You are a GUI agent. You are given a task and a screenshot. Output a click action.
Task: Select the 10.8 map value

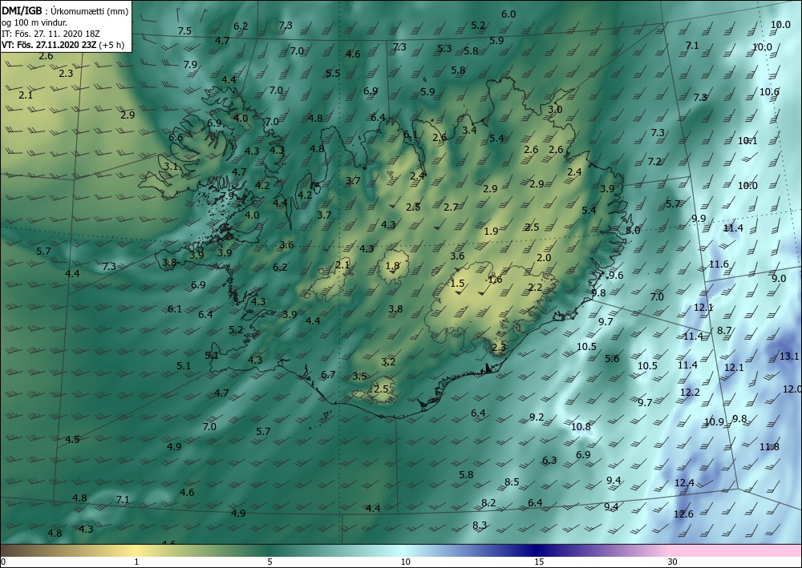[x=581, y=426]
